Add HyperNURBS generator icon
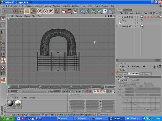The image size is (162, 121). (x=93, y=11)
